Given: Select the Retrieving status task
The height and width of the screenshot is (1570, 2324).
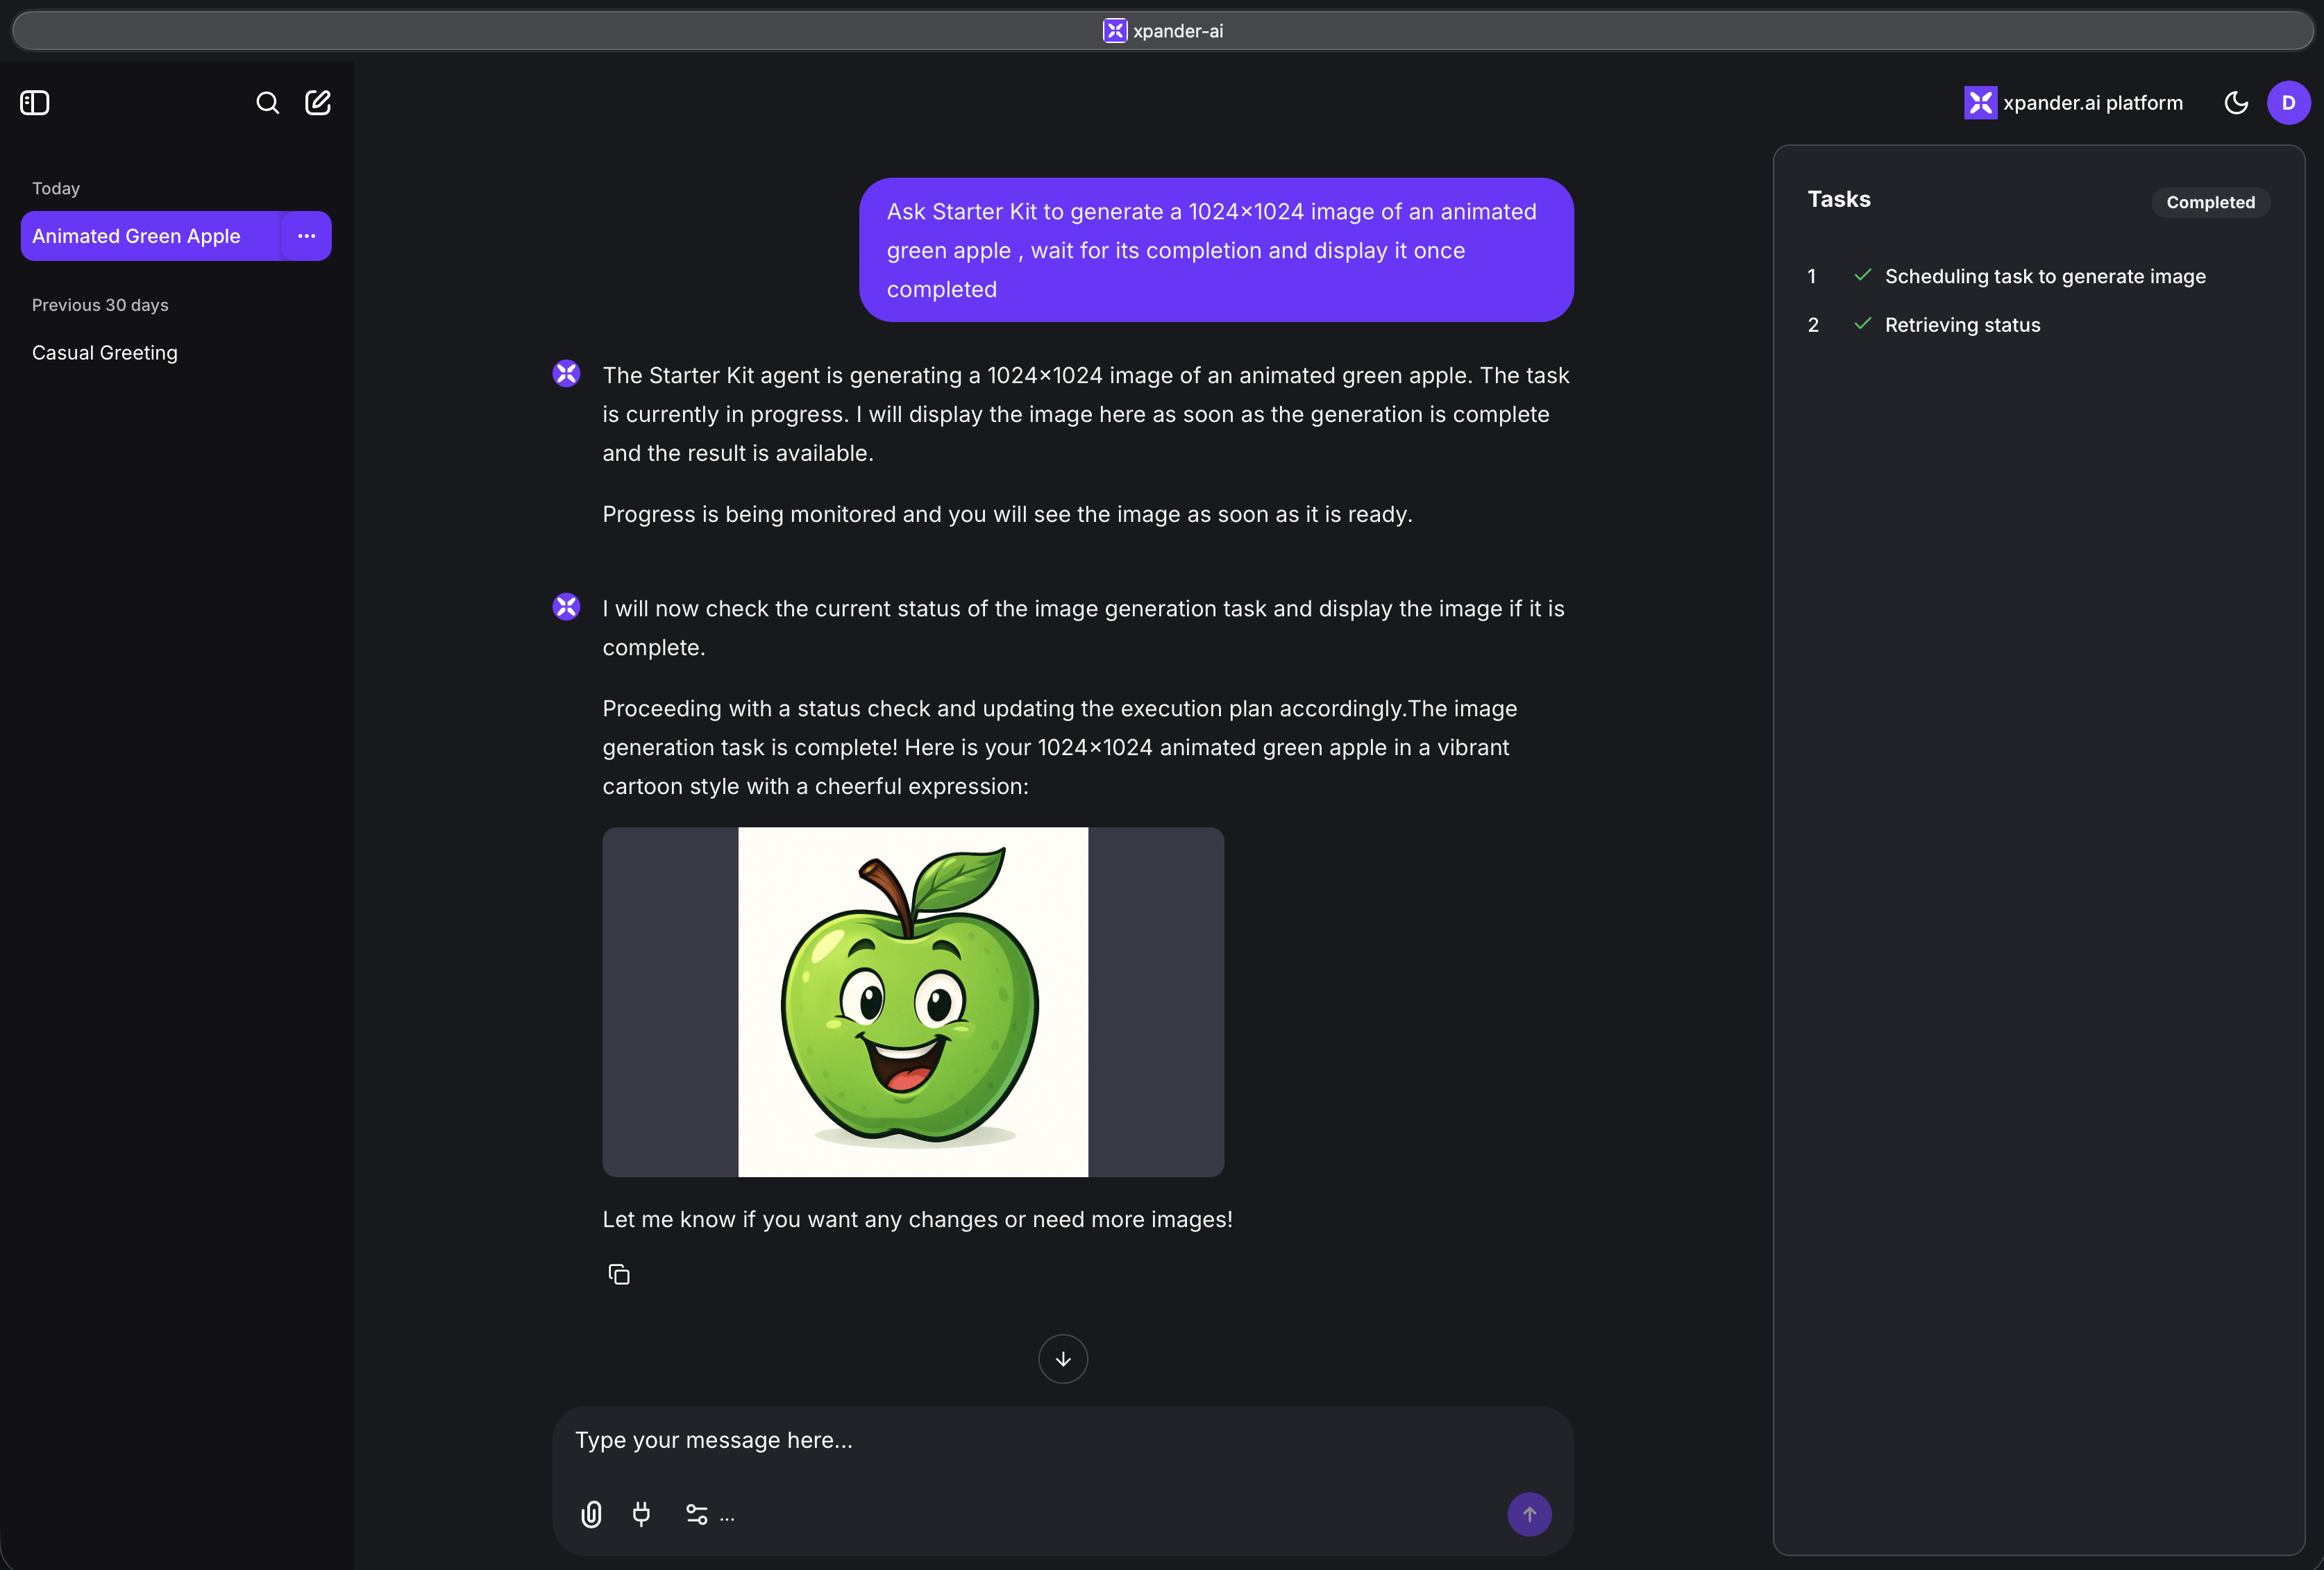Looking at the screenshot, I should [x=1962, y=325].
